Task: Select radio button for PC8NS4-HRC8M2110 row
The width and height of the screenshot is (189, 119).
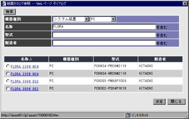Action: tap(8, 73)
